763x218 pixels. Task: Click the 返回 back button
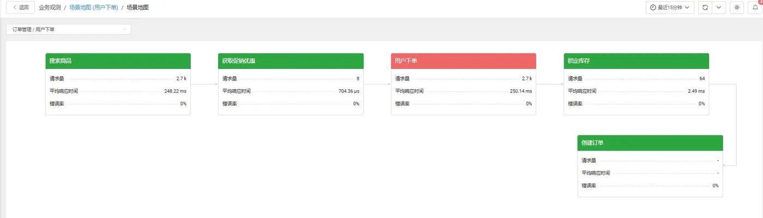pyautogui.click(x=20, y=8)
